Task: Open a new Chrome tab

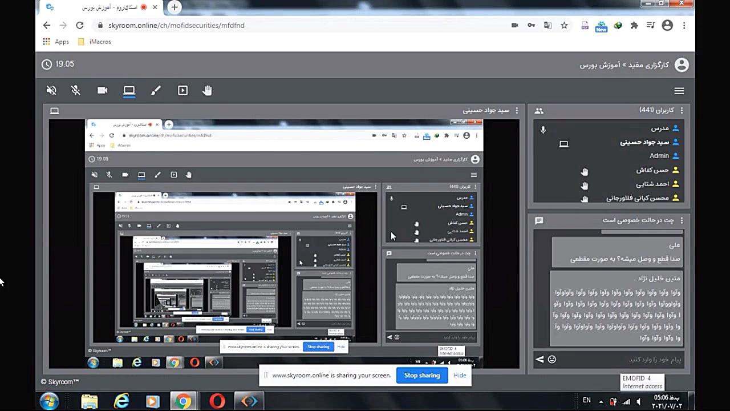Action: (175, 7)
